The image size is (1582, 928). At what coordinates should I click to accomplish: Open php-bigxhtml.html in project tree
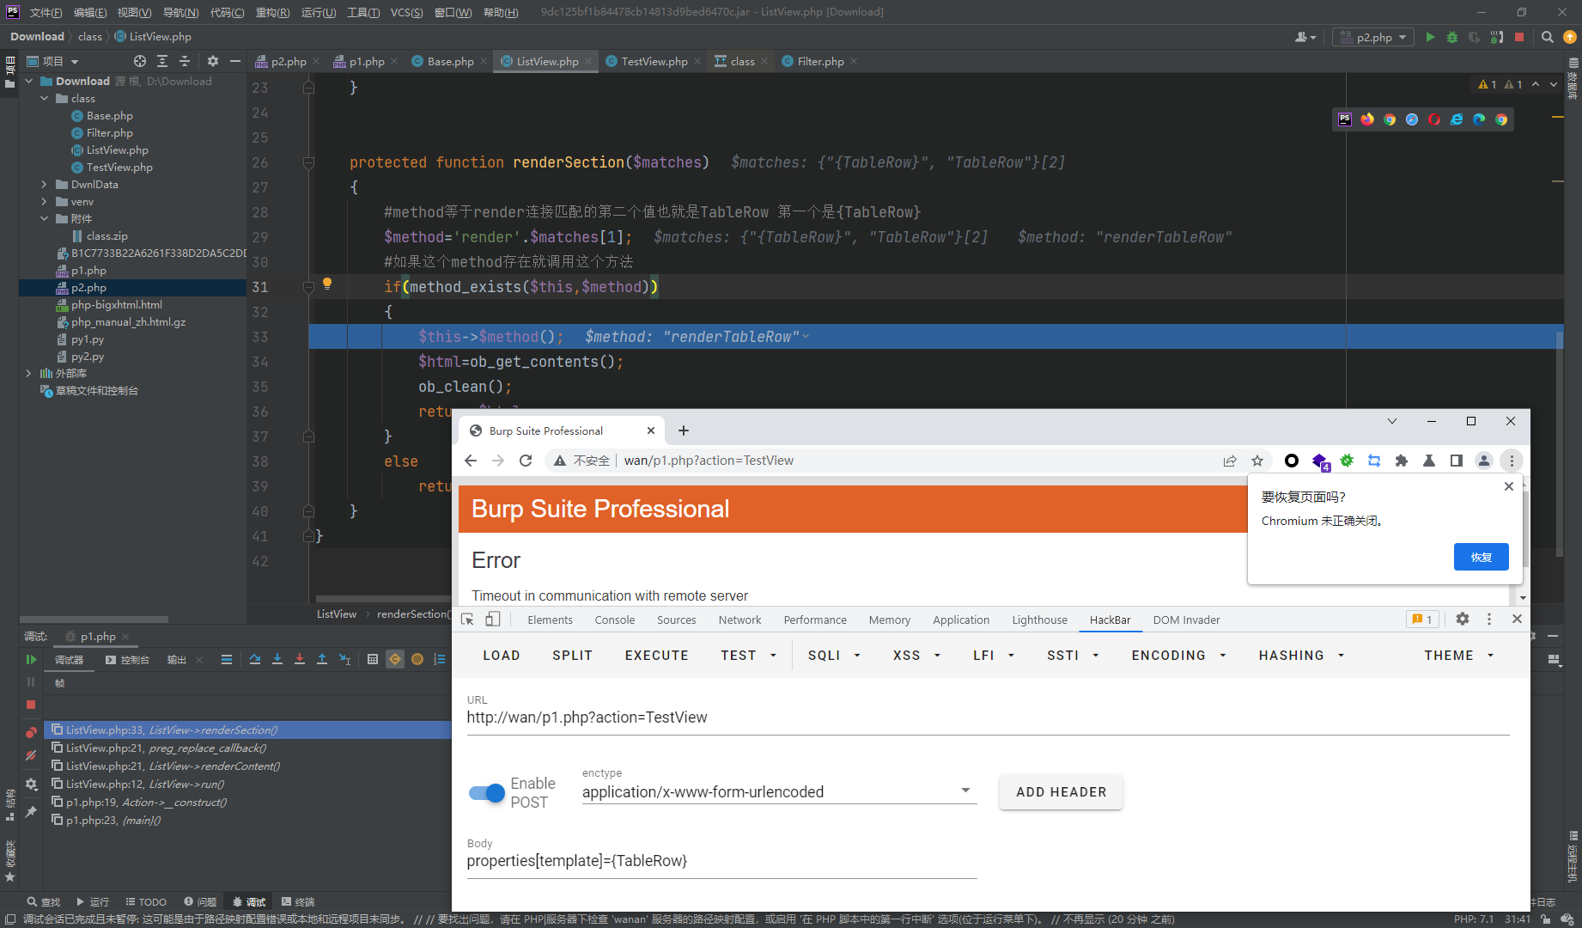click(116, 305)
